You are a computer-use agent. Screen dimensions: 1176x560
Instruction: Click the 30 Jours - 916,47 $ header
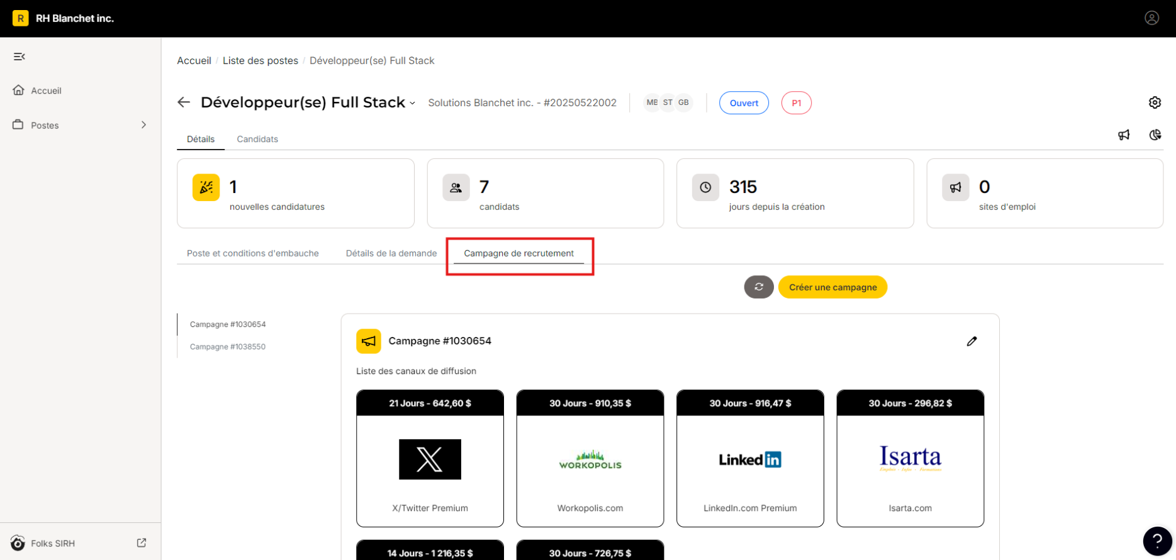(750, 403)
